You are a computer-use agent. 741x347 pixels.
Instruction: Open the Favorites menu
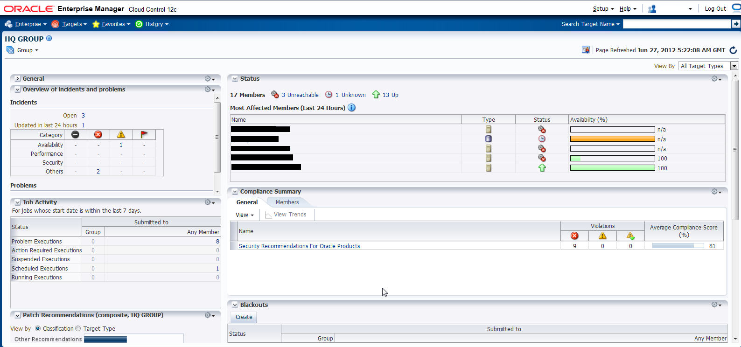111,24
